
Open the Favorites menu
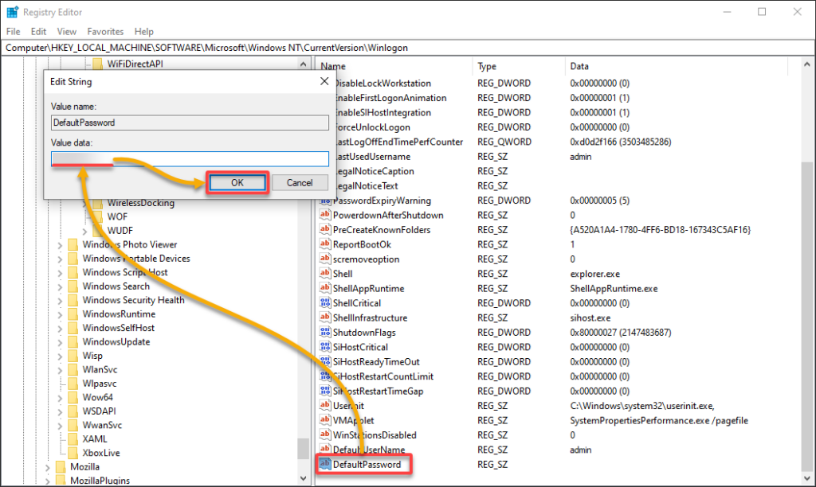pyautogui.click(x=105, y=32)
